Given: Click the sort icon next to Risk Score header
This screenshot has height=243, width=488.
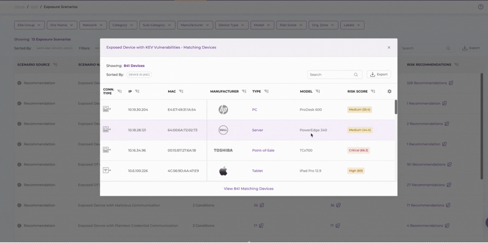Looking at the screenshot, I should [373, 92].
